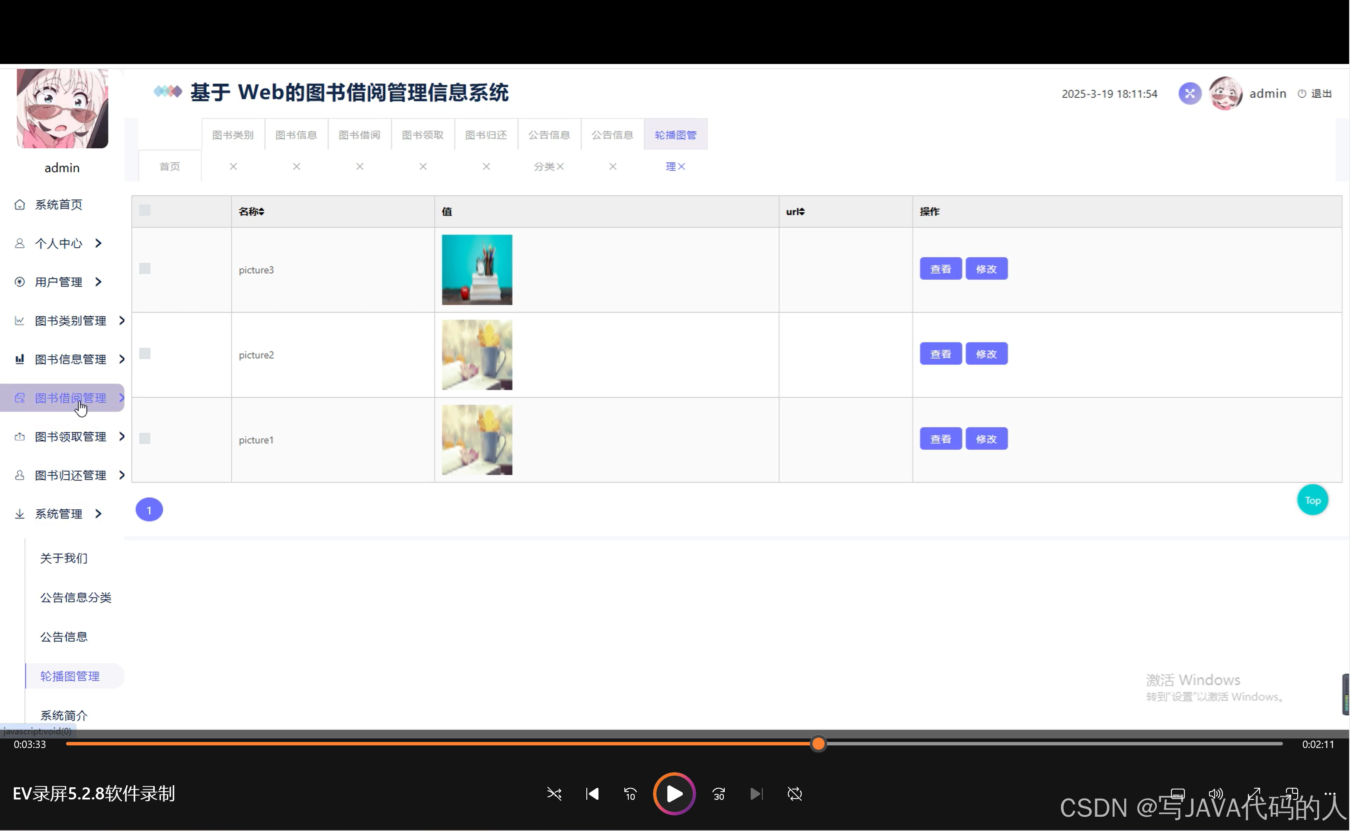This screenshot has width=1350, height=831.
Task: Check the checkbox for picture3 row
Action: (144, 268)
